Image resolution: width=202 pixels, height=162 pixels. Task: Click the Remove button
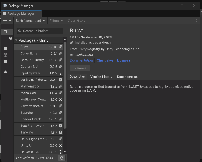[80, 68]
